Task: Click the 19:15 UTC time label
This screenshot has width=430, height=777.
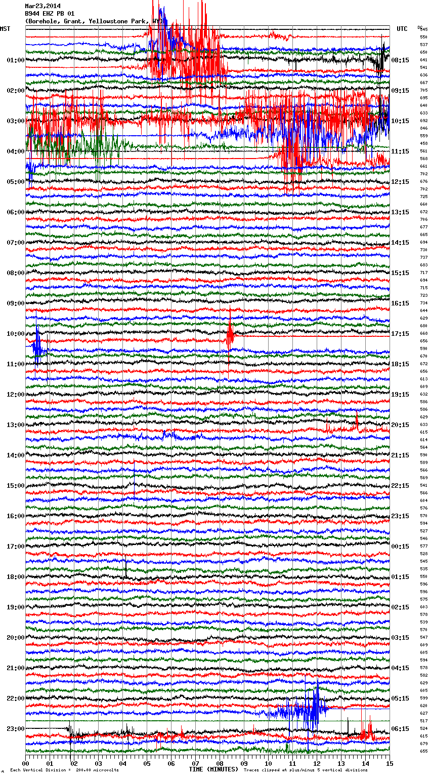Action: [x=400, y=395]
